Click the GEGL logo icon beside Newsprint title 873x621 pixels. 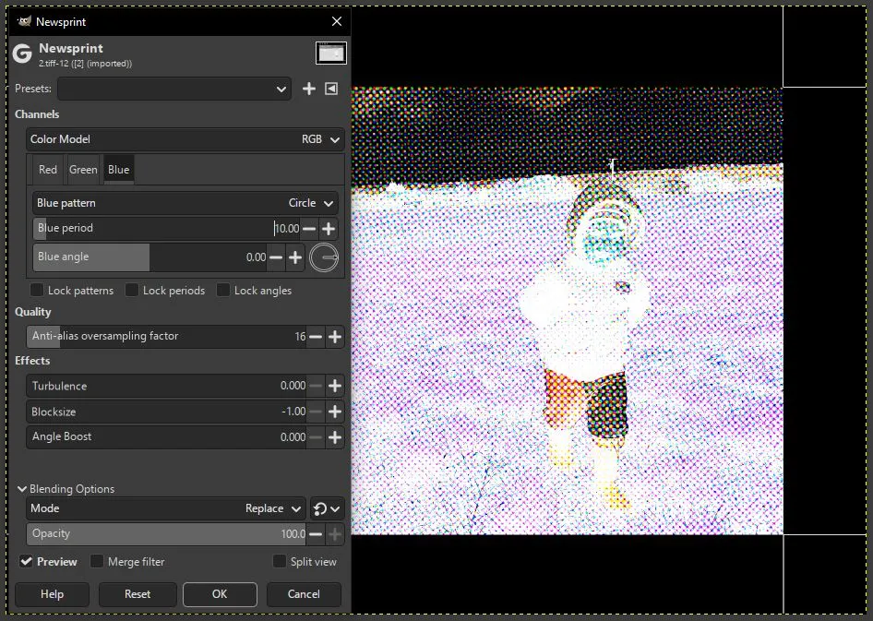[21, 54]
